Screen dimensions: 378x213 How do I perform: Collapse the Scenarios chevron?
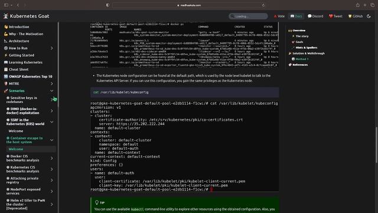click(51, 91)
